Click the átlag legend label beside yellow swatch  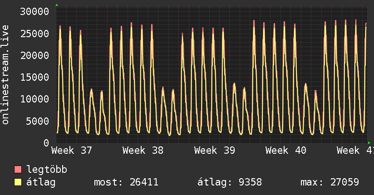[x=41, y=182]
